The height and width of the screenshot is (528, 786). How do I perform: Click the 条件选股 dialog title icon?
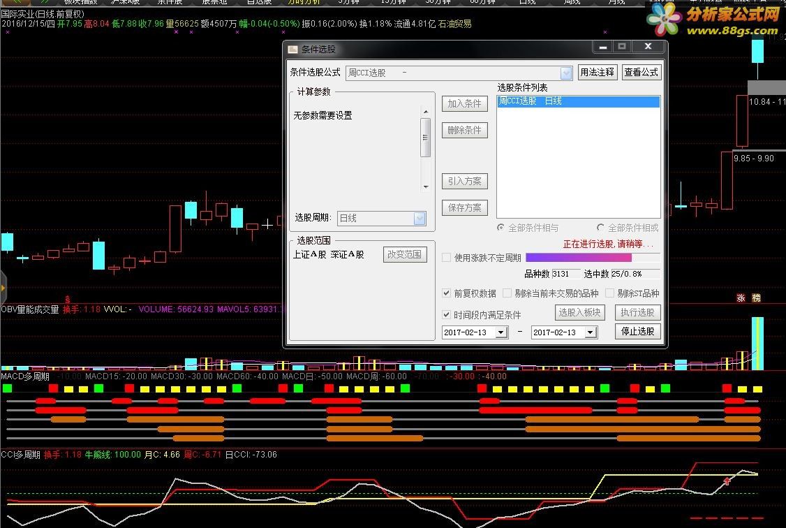pyautogui.click(x=292, y=49)
